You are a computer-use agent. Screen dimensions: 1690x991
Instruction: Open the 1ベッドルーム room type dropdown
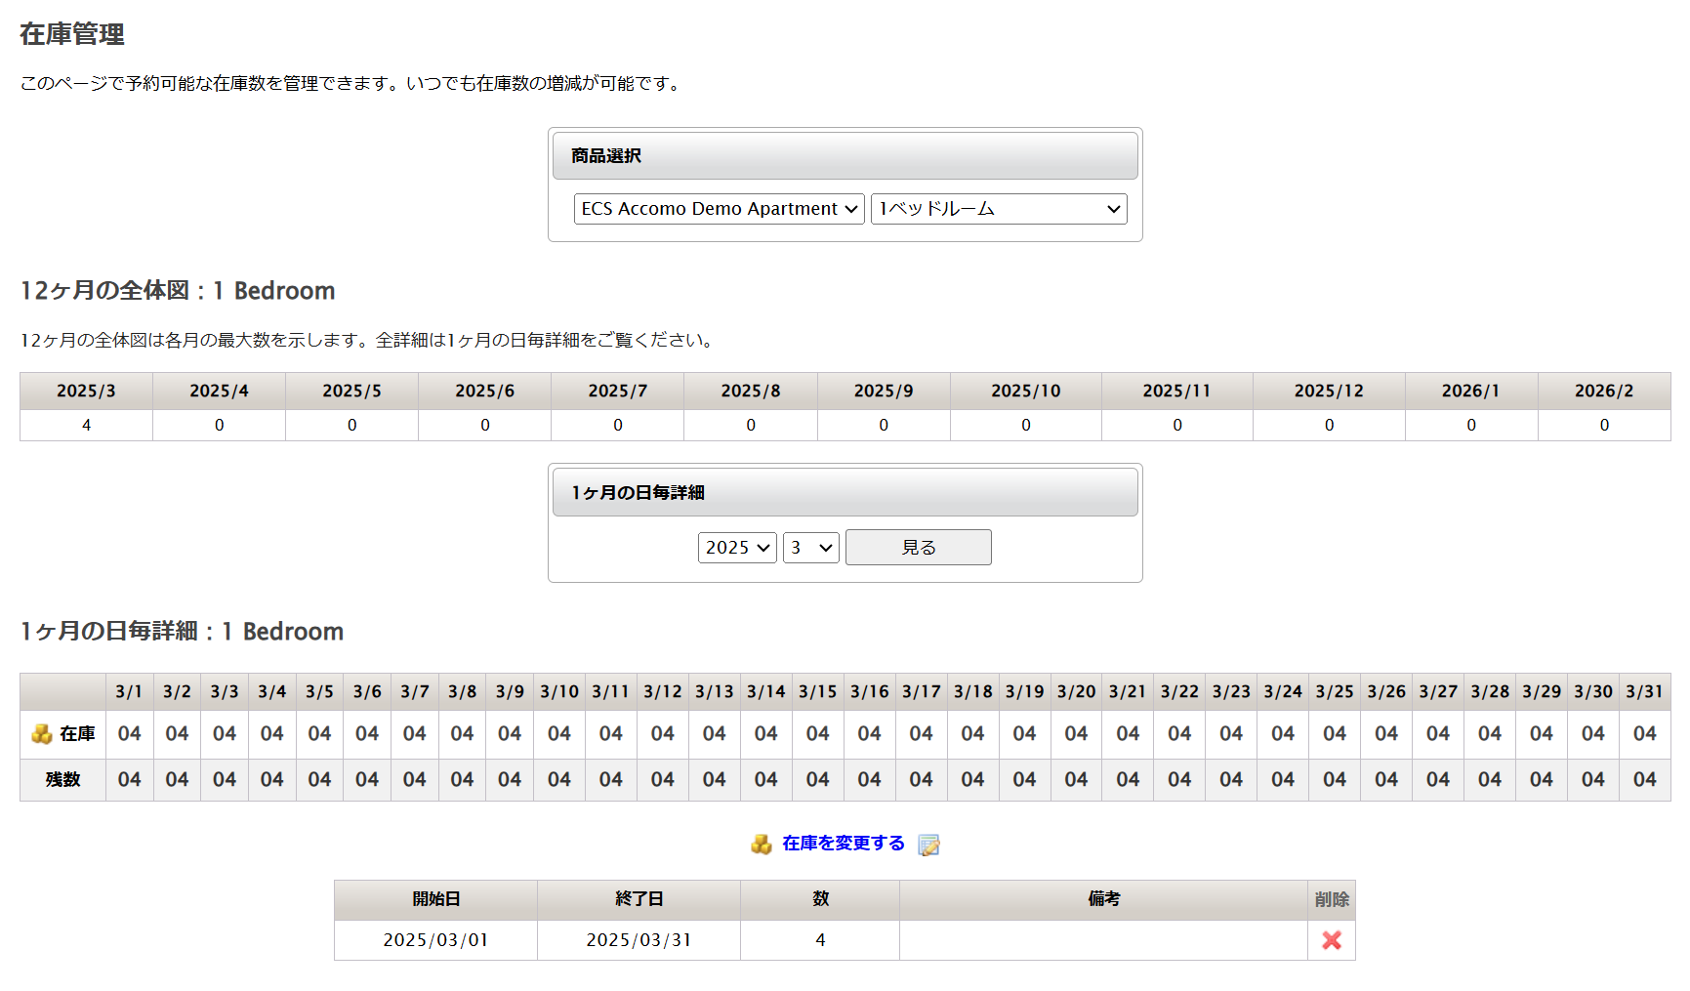(998, 208)
